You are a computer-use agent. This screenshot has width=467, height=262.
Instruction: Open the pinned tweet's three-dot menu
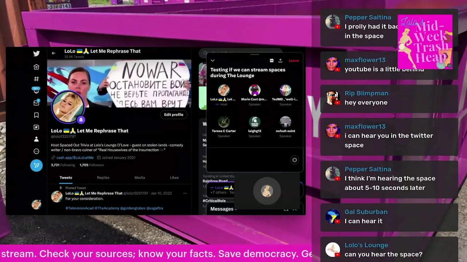(185, 193)
